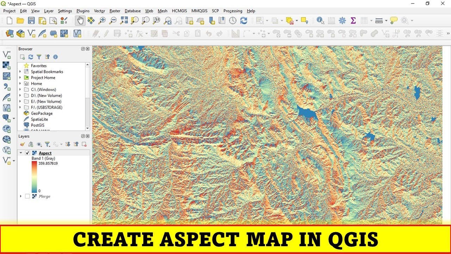Open the SCP menu
451x254 pixels.
tap(215, 11)
